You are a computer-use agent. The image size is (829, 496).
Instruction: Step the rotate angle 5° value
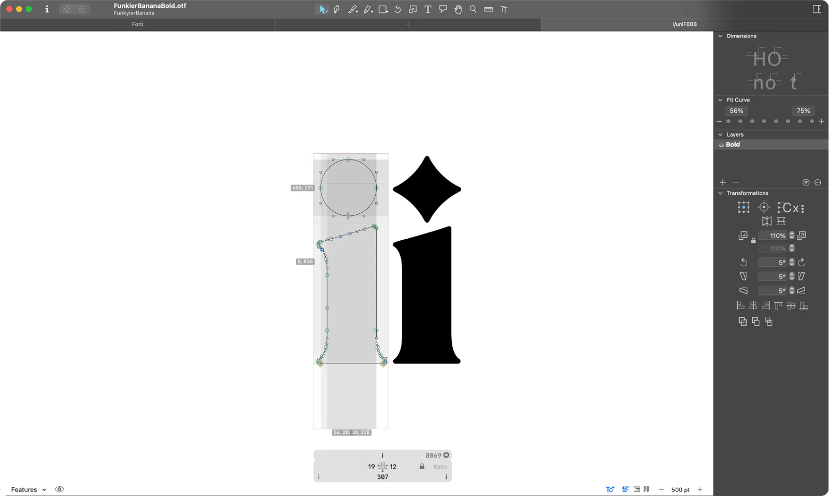tap(792, 262)
